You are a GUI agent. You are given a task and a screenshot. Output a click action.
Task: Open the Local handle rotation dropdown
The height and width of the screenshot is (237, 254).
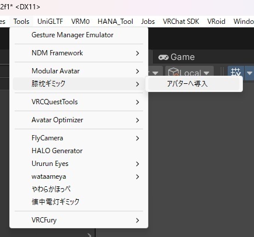pos(189,73)
